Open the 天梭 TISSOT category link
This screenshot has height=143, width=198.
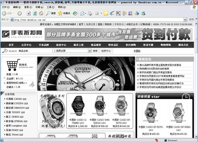13,112
